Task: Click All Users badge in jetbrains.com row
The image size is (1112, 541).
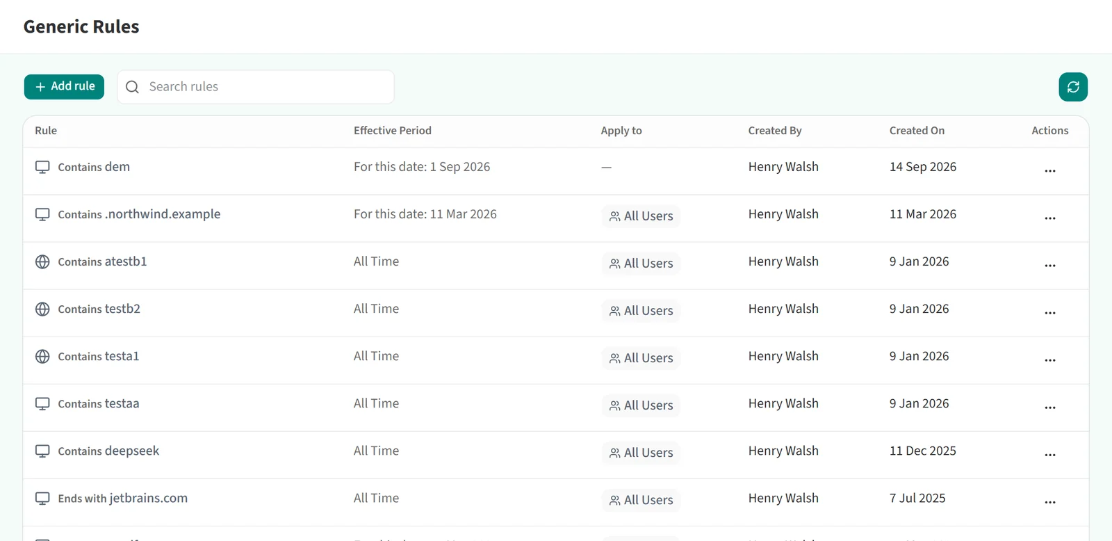Action: point(641,500)
